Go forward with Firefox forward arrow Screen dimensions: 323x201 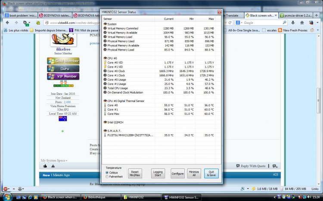point(16,23)
